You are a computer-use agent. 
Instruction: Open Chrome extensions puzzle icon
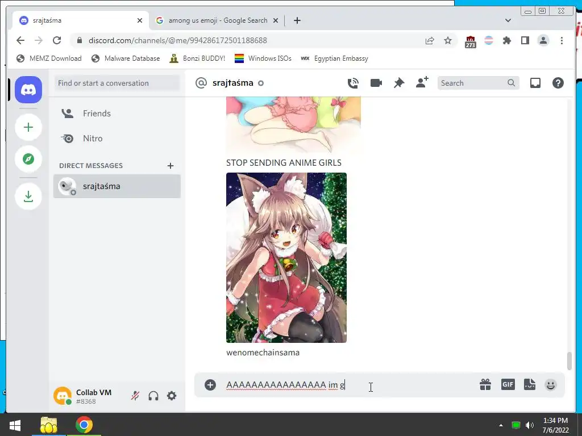[506, 40]
